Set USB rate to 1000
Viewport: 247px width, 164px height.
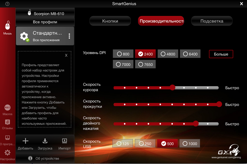pyautogui.click(x=190, y=143)
